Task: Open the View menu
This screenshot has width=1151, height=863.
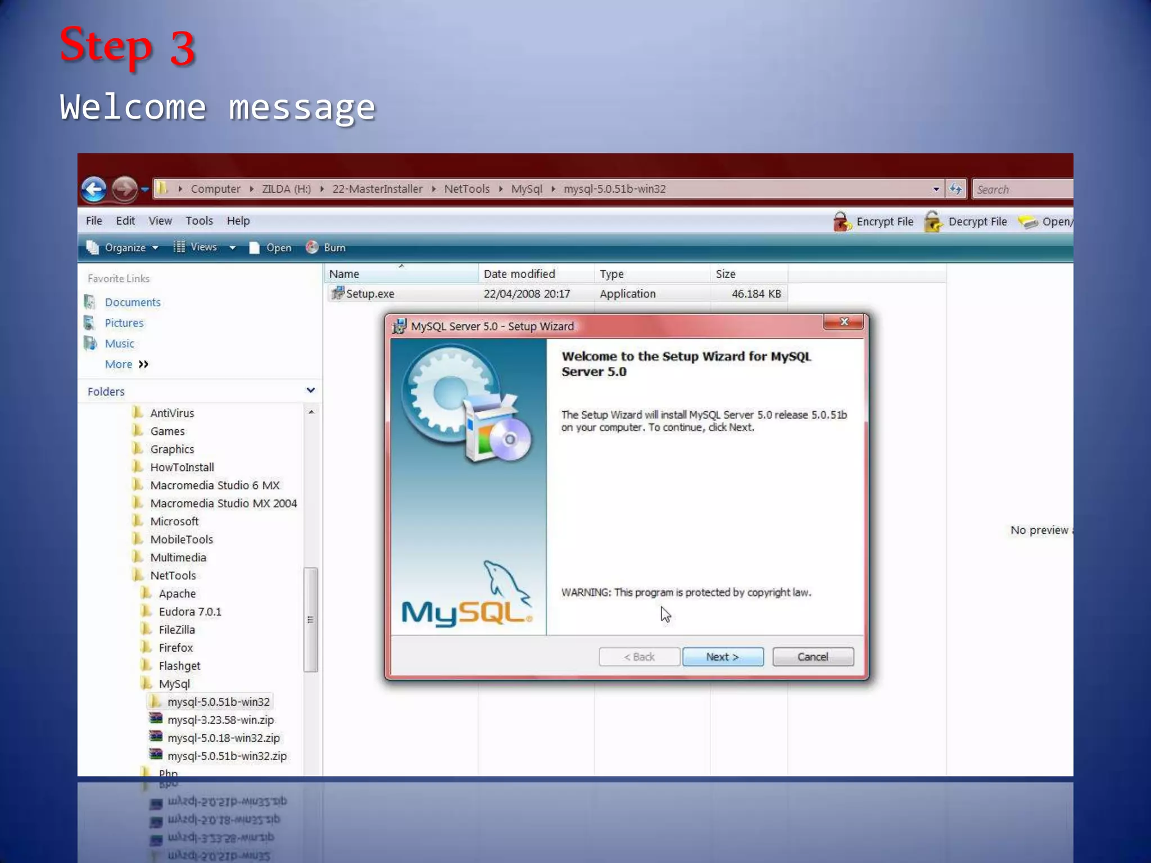Action: click(160, 221)
